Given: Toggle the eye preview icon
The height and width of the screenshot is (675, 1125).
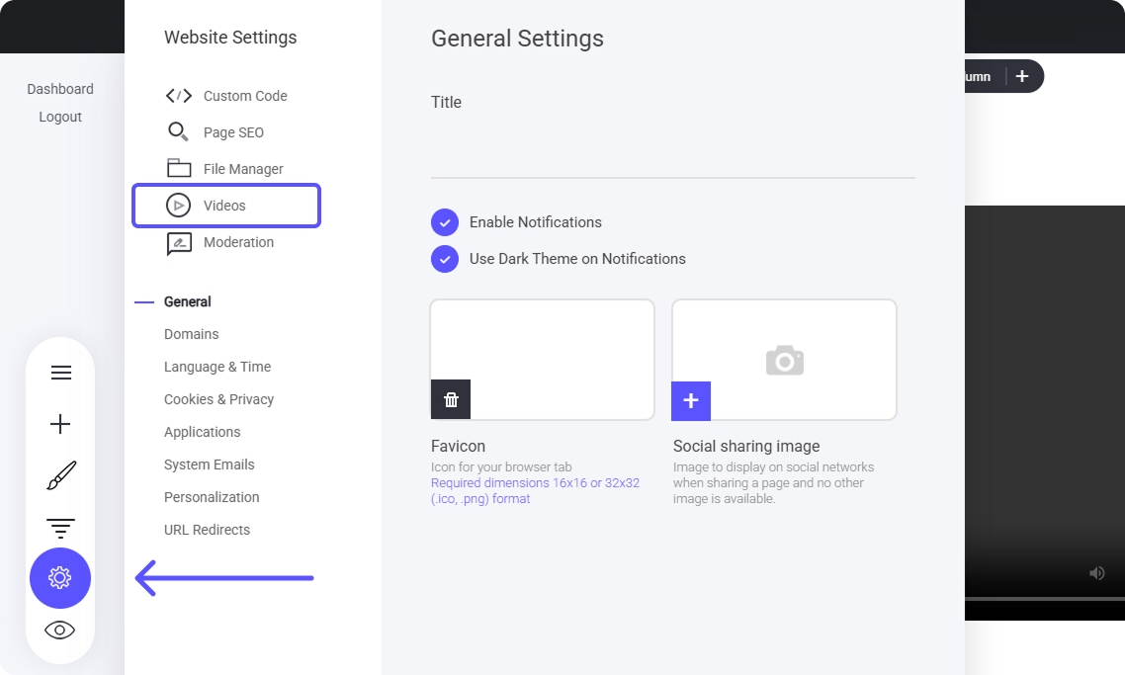Looking at the screenshot, I should point(60,631).
